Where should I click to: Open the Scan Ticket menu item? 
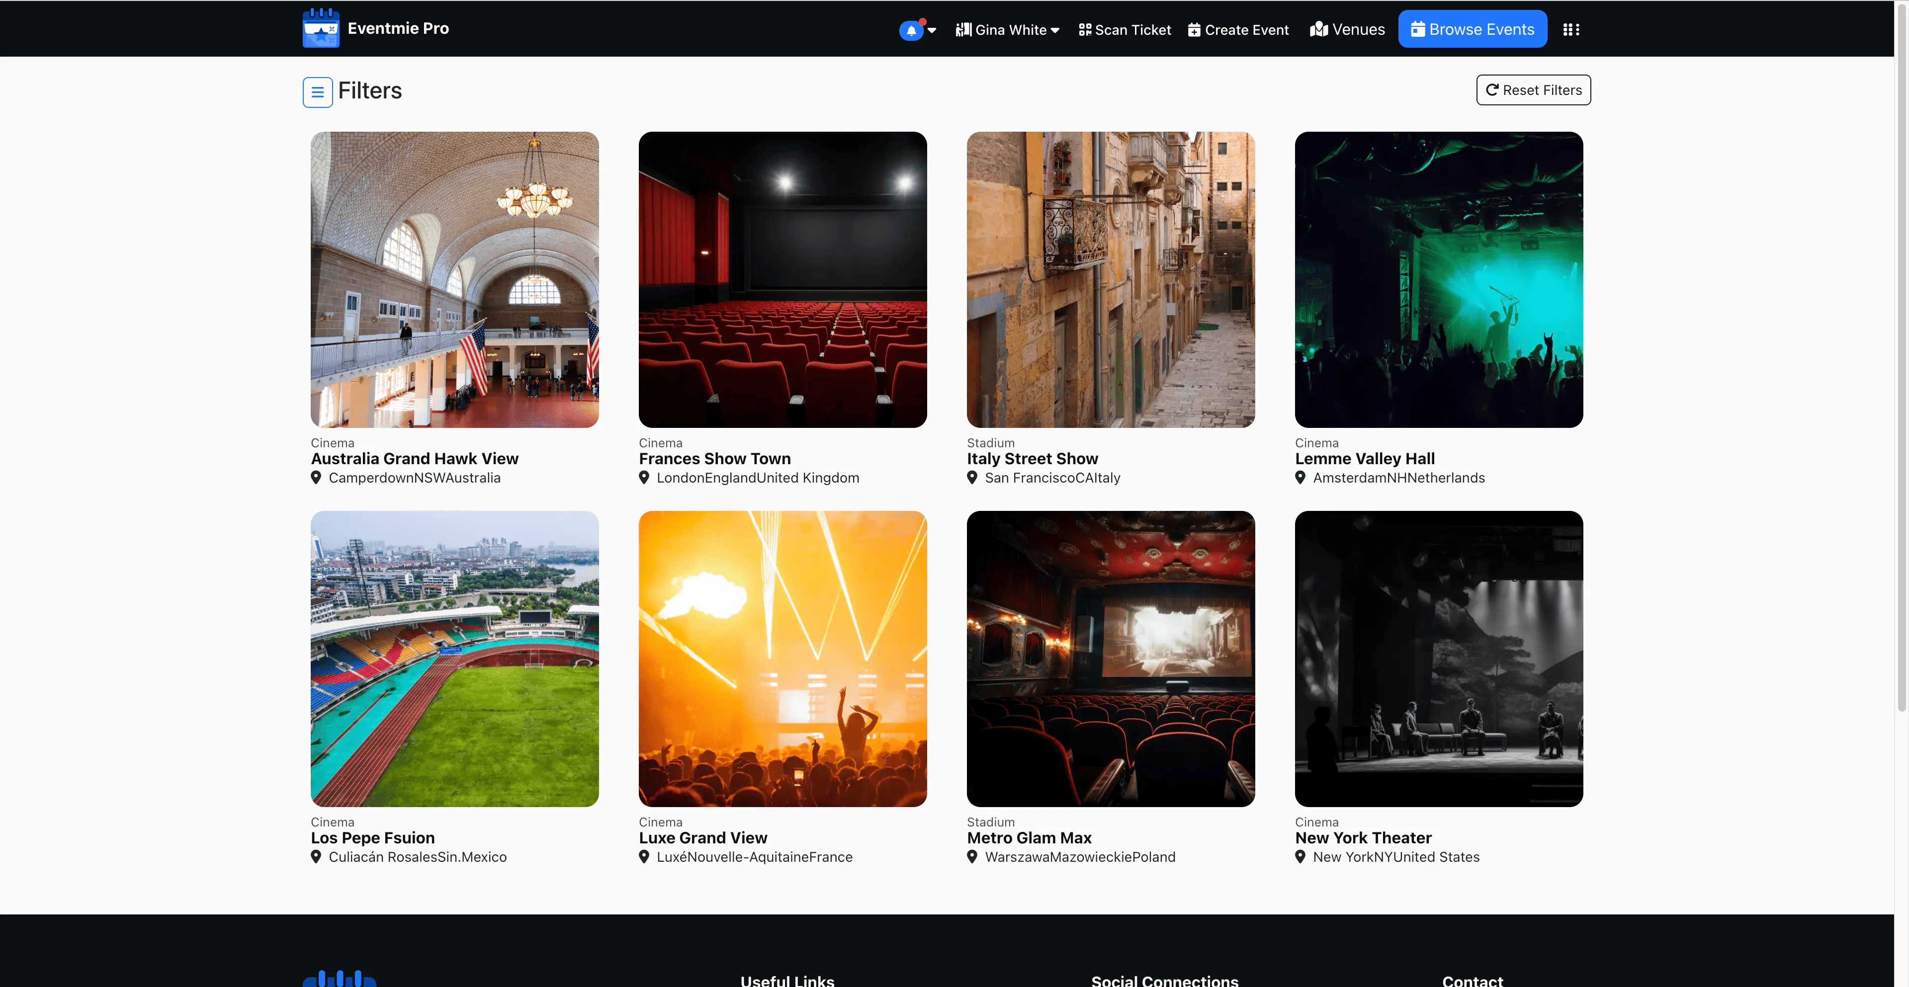tap(1125, 30)
